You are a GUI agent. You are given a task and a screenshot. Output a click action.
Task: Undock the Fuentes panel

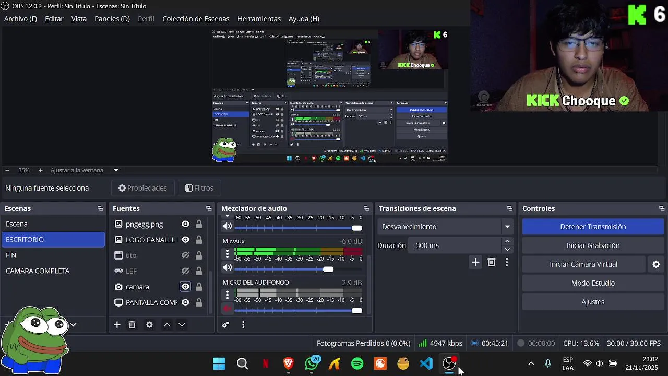coord(209,208)
